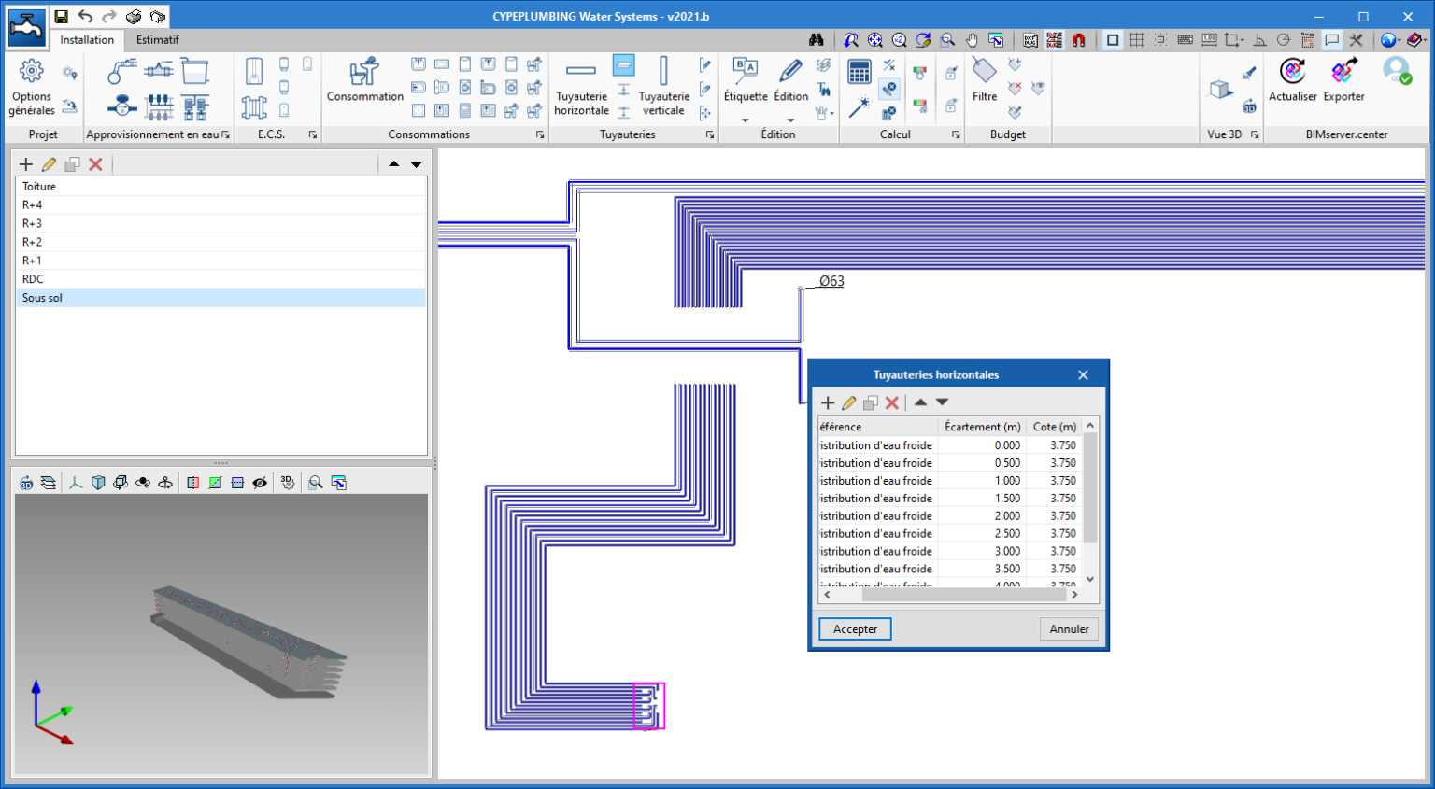Toggle the magnet snap icon

[1078, 40]
